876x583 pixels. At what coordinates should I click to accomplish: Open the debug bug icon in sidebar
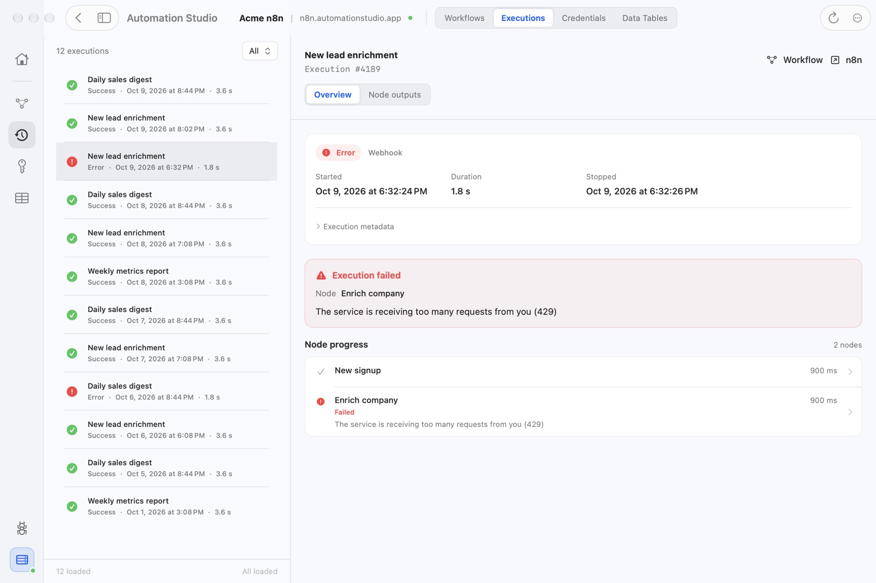[22, 528]
